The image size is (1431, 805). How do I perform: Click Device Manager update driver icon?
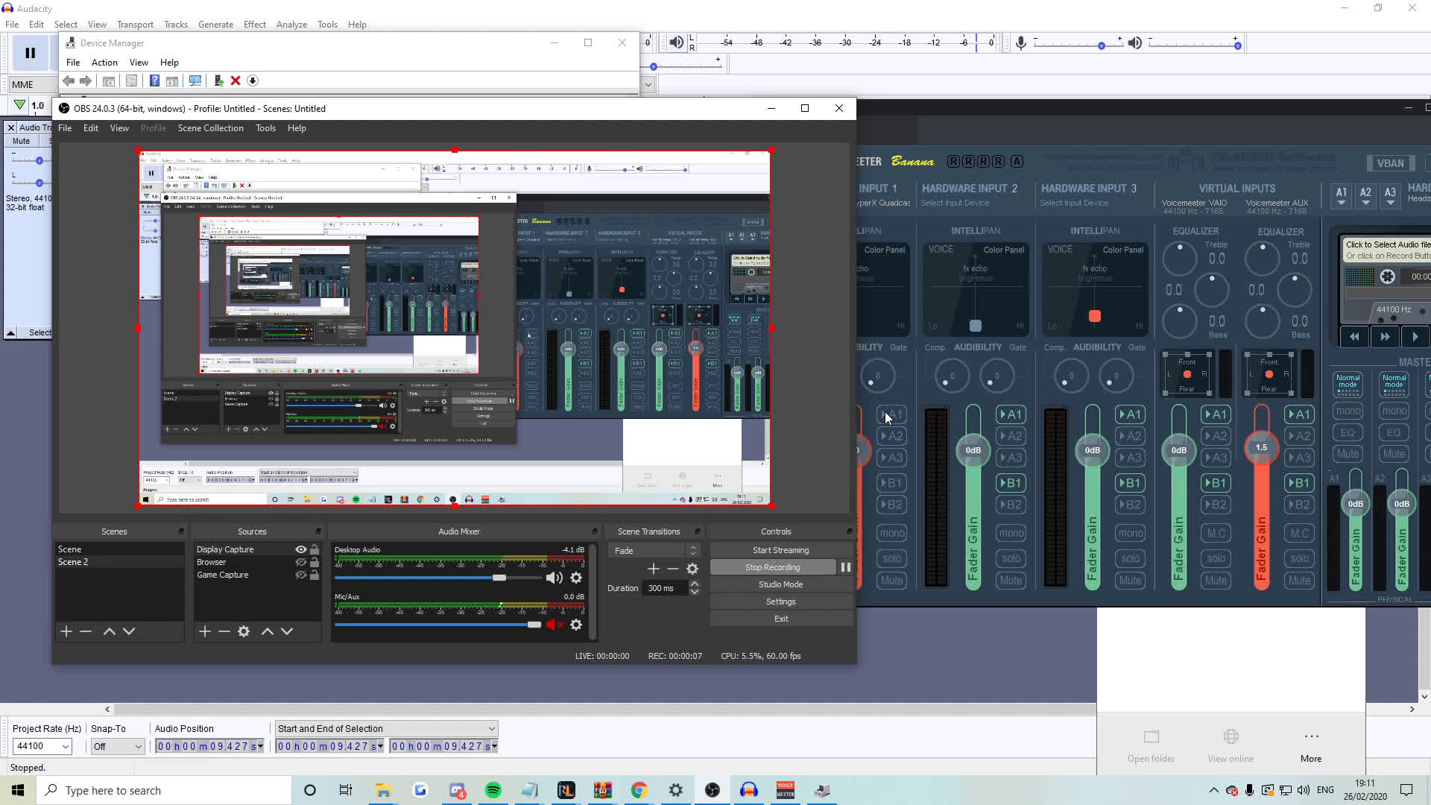coord(218,80)
